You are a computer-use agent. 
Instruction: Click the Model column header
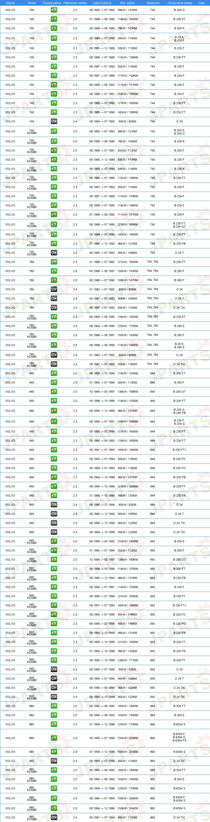(32, 3)
